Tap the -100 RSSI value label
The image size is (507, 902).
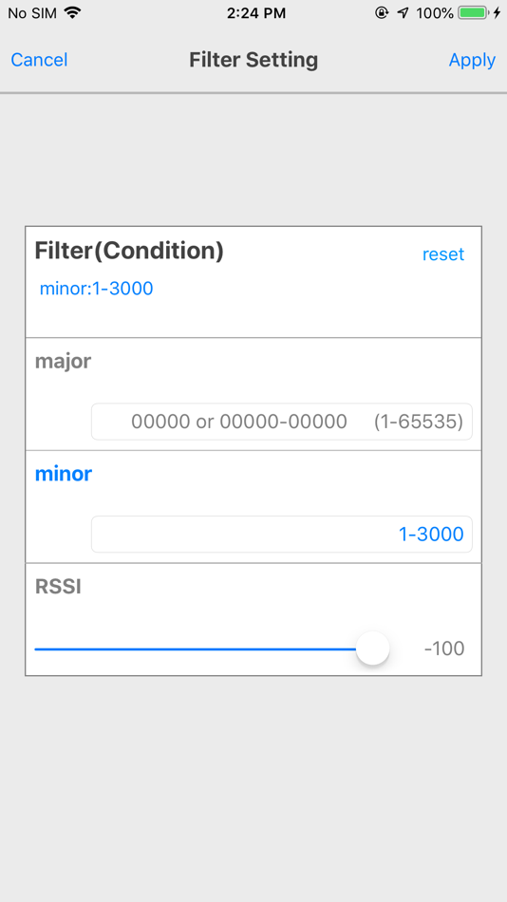coord(444,648)
